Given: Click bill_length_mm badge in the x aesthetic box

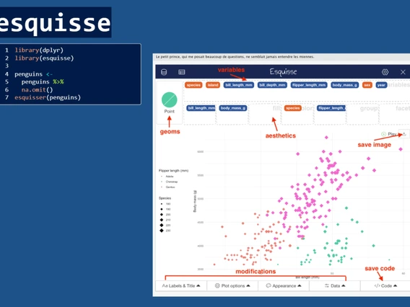Looking at the screenshot, I should tap(201, 108).
